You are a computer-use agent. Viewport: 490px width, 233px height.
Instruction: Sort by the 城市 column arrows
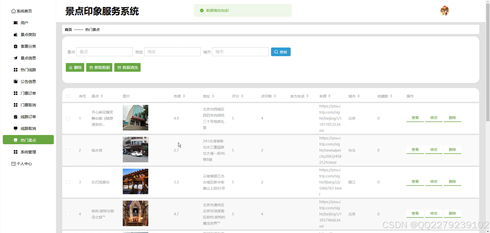[x=359, y=96]
